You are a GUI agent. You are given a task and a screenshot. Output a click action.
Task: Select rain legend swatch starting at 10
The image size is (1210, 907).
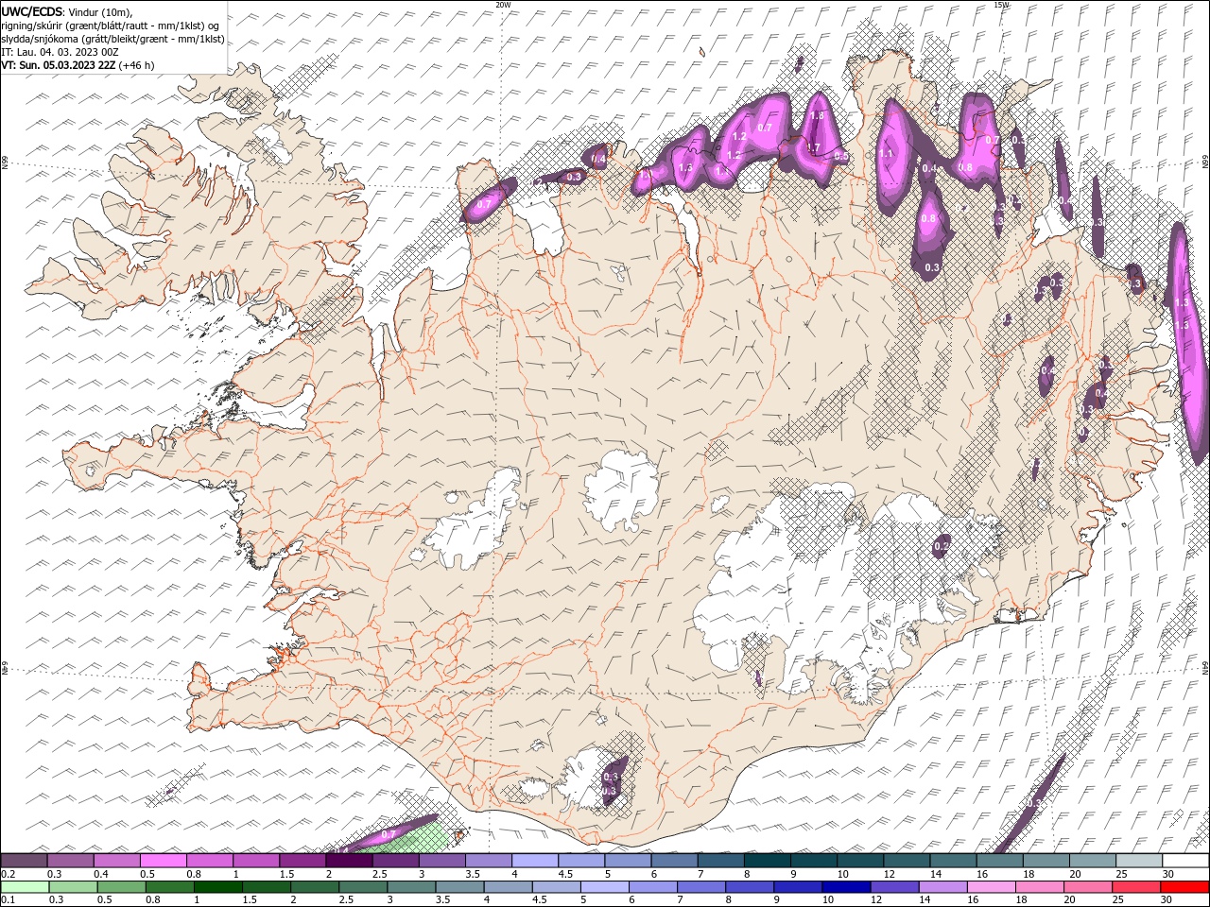(x=846, y=887)
